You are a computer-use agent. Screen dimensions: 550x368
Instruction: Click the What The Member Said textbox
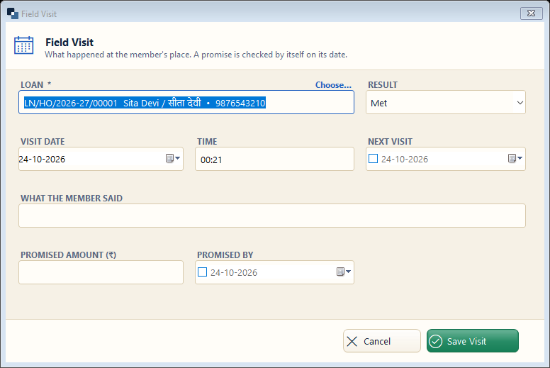(x=272, y=216)
